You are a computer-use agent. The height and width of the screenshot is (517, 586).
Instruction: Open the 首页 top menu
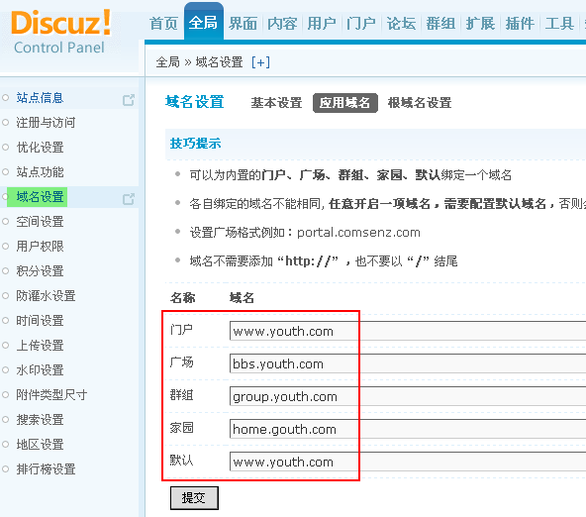(x=163, y=23)
